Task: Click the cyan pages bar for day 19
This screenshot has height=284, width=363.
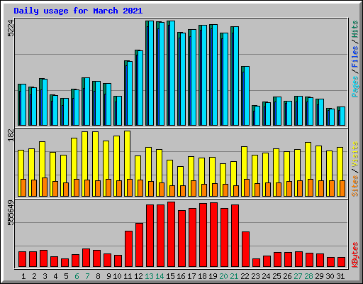Action: tap(215, 75)
